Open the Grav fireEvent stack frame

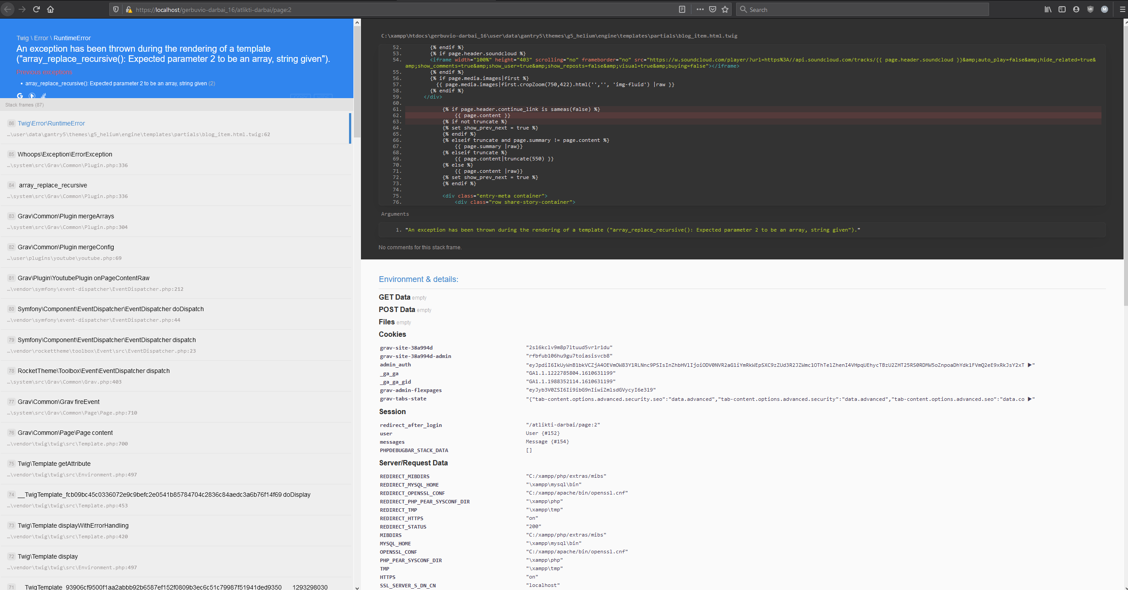pos(176,407)
